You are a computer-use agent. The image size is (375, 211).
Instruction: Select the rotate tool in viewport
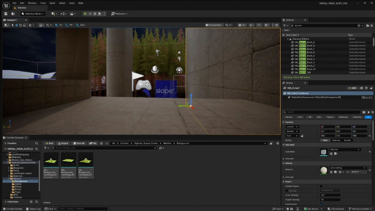point(21,25)
